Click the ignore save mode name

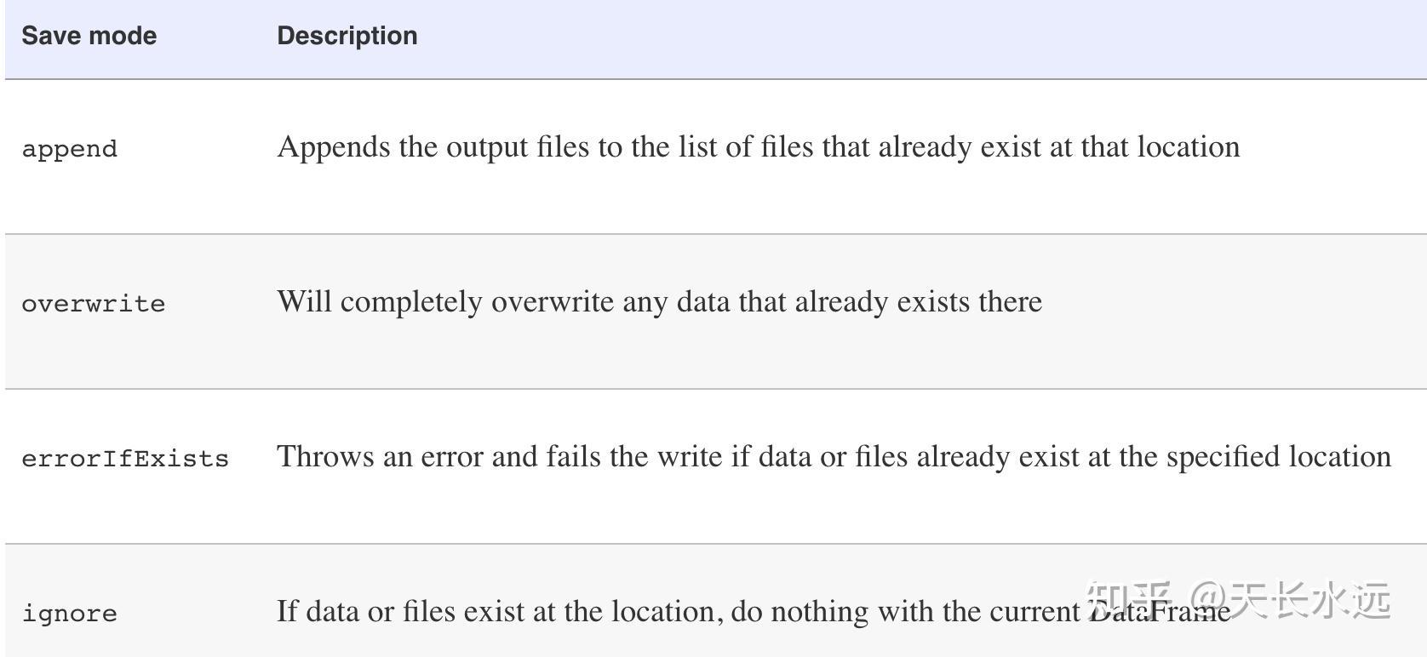click(x=69, y=614)
